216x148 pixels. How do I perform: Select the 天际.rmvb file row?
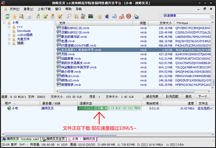[134, 54]
